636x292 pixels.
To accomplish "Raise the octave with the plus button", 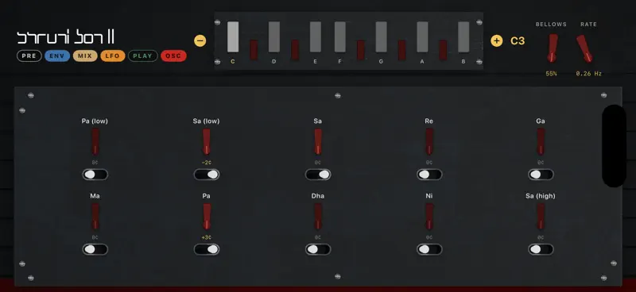I will (496, 41).
